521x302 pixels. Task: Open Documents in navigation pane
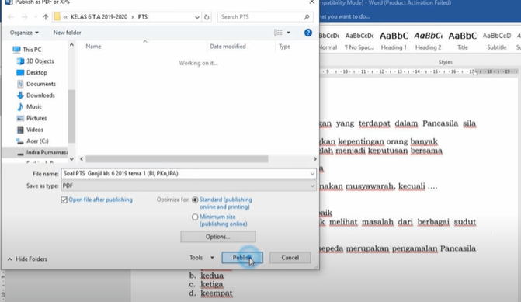[36, 84]
